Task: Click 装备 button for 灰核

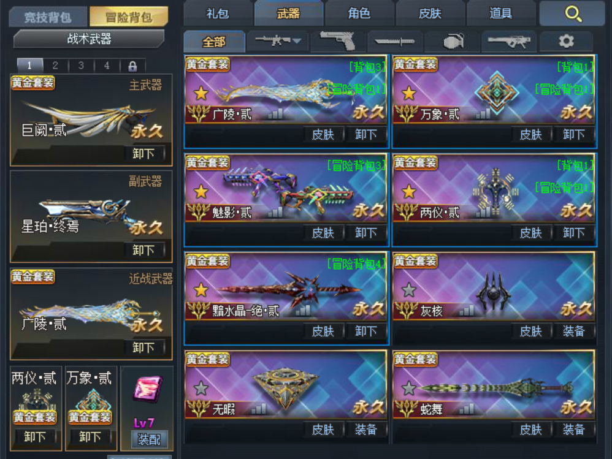Action: click(x=573, y=331)
